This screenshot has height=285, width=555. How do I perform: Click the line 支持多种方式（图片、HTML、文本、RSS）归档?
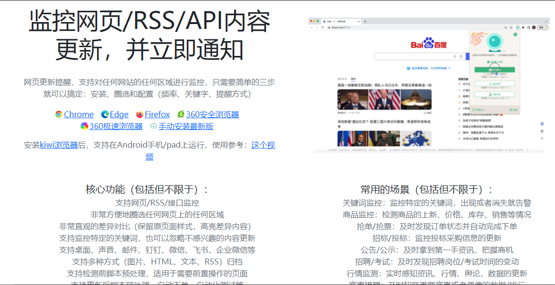158,261
